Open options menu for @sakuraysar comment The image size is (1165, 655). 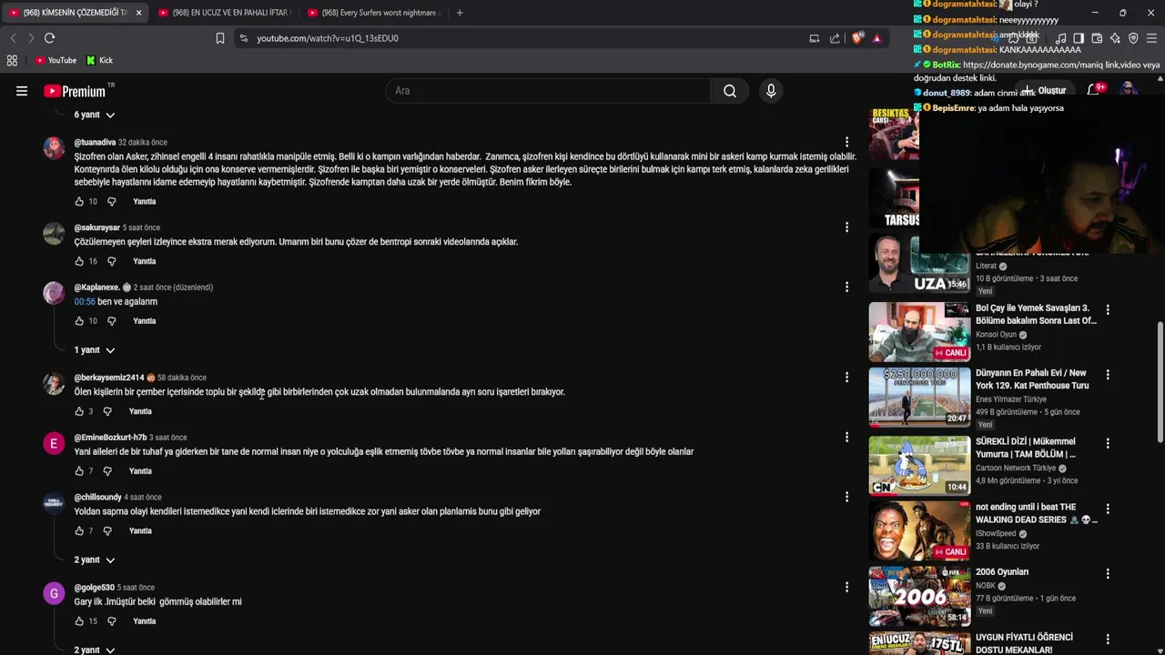(x=846, y=227)
